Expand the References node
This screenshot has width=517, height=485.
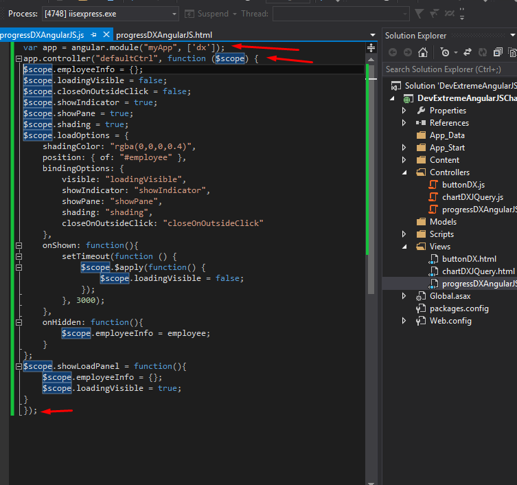[x=404, y=123]
